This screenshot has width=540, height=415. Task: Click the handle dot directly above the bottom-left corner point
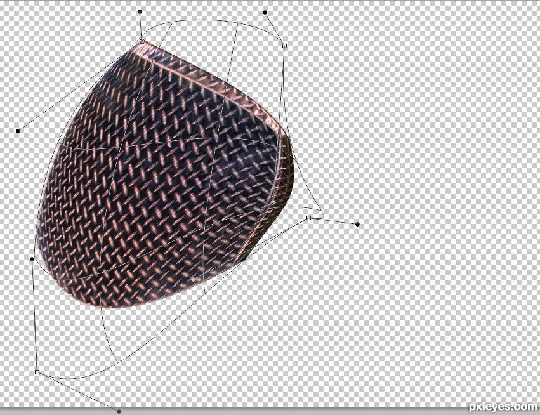tap(32, 259)
